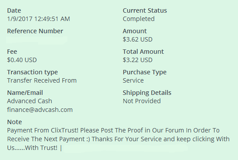Select the $0.40 USD fee value

point(22,60)
